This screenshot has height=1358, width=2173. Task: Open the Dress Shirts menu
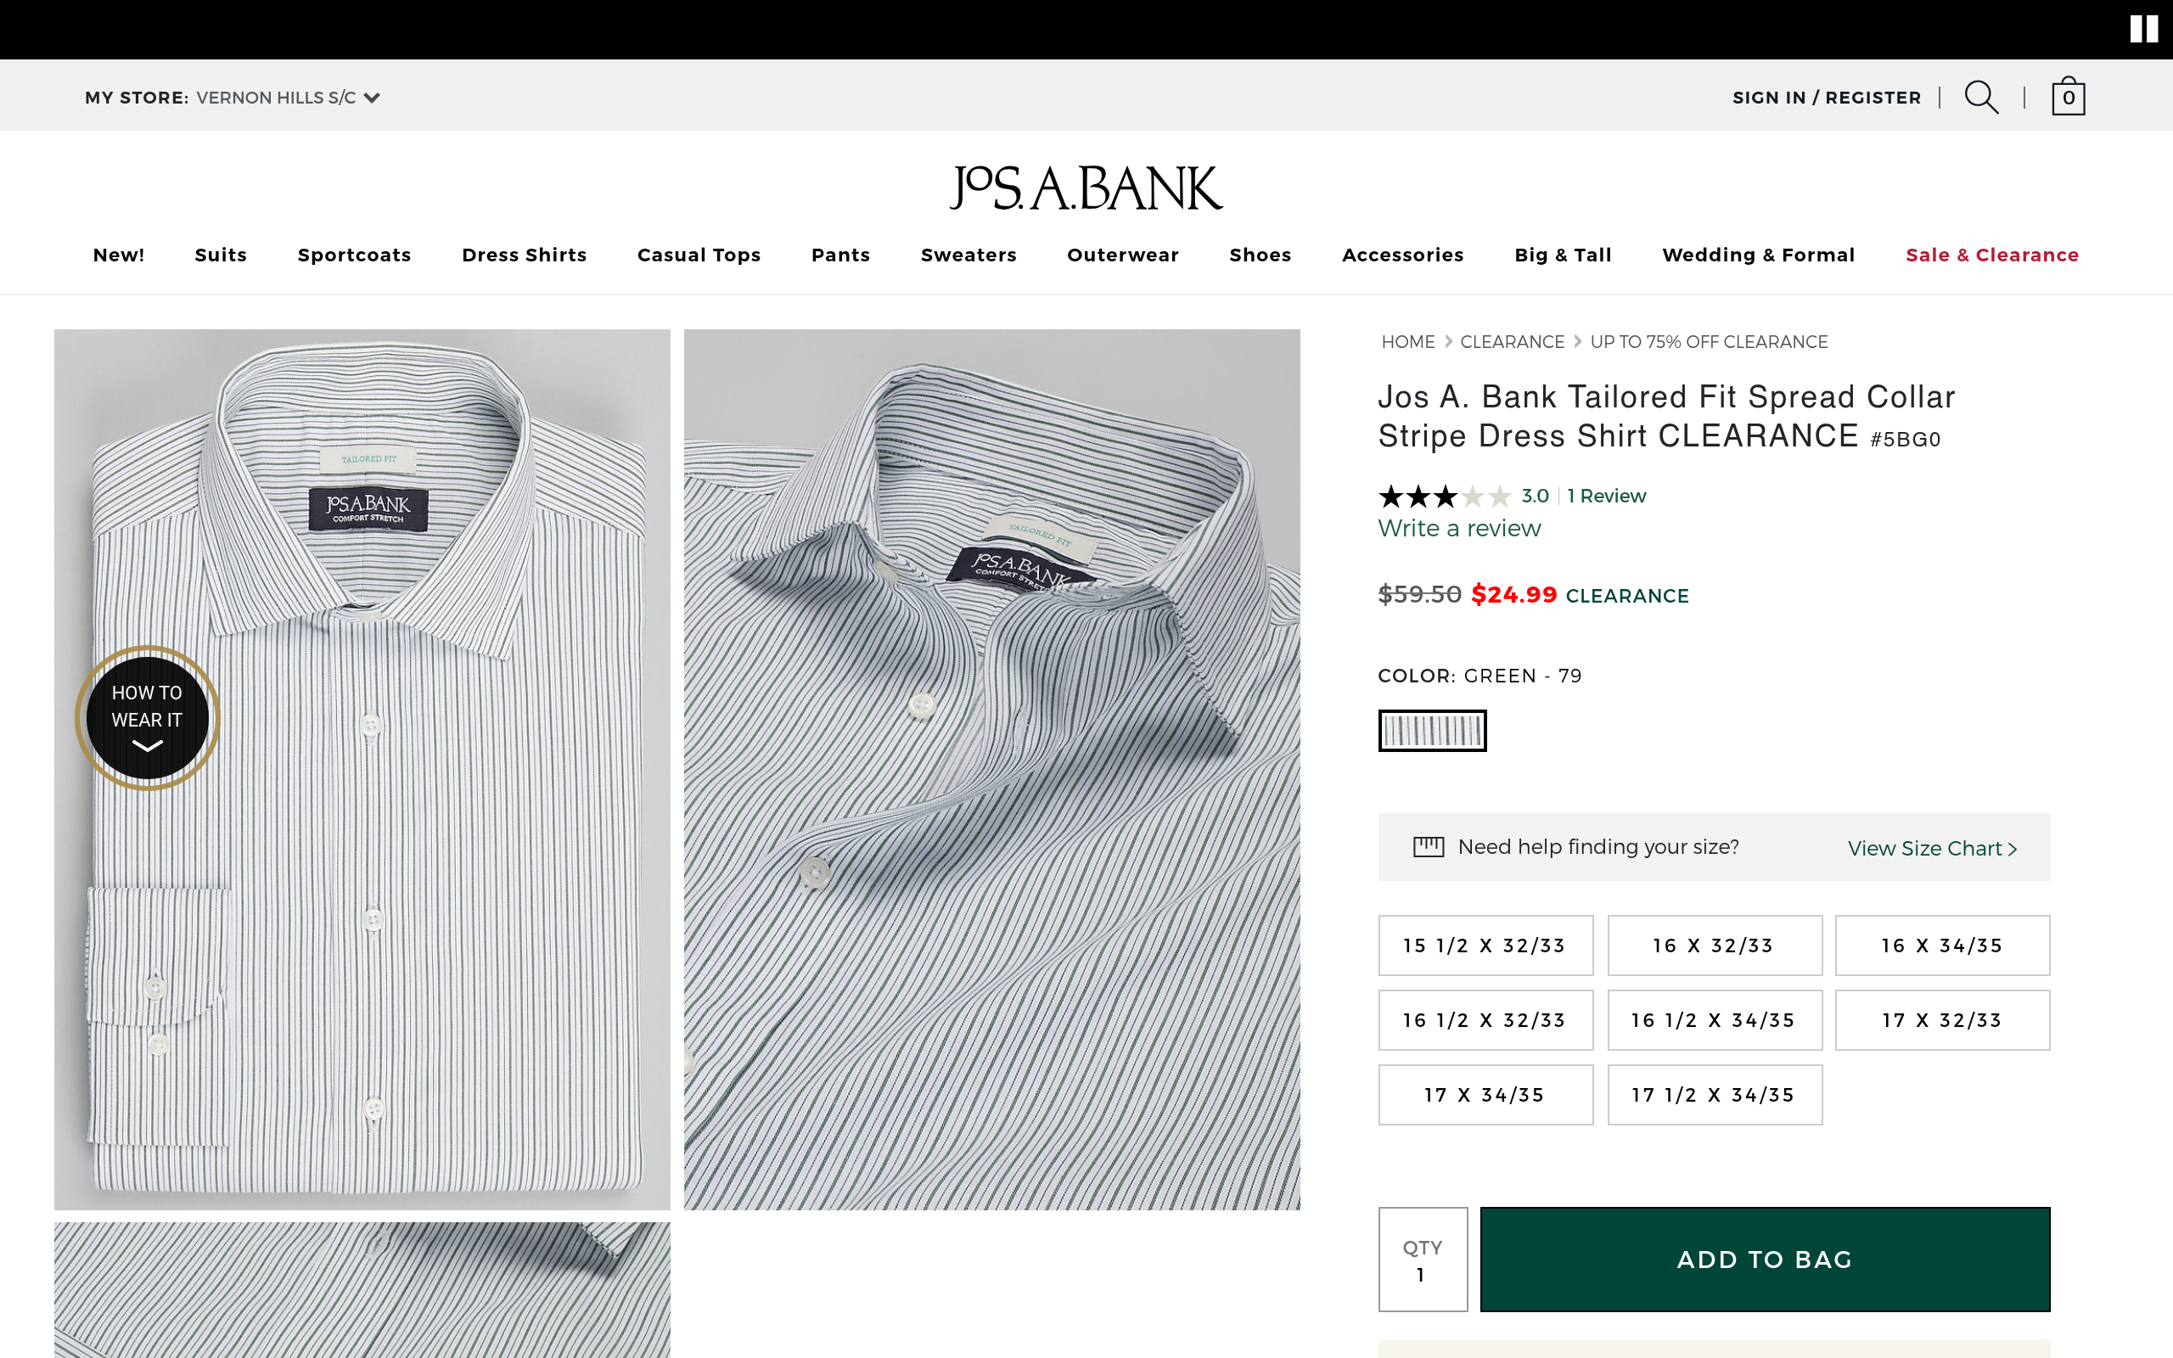coord(525,255)
